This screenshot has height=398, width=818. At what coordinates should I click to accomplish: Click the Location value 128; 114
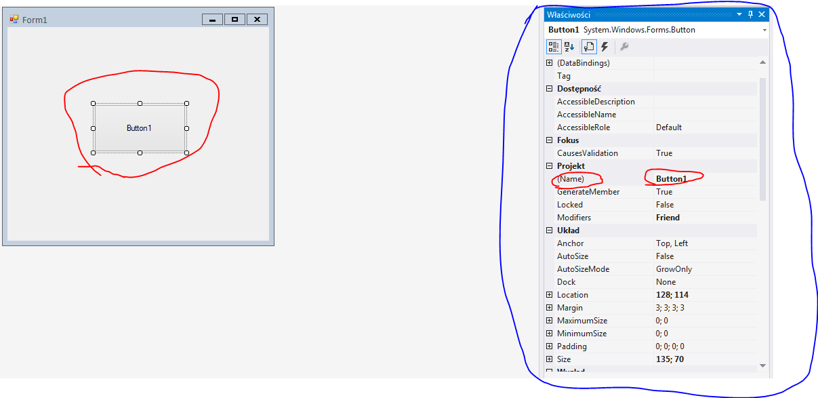672,295
